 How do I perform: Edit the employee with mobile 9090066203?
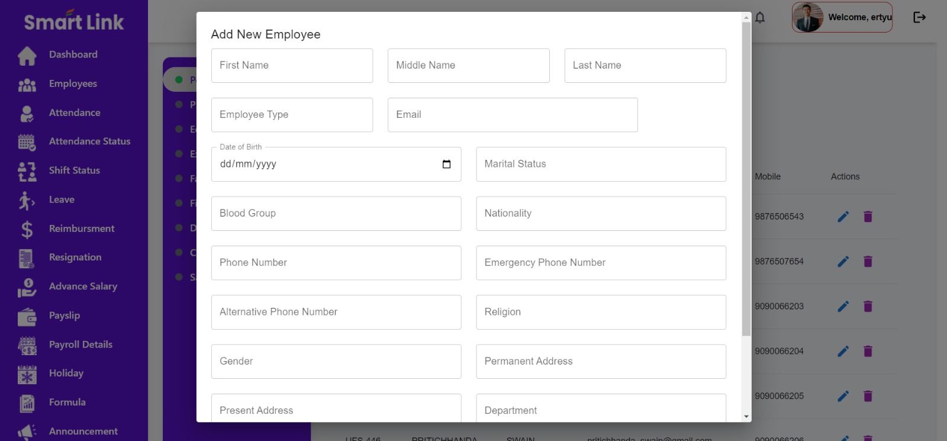(x=843, y=307)
